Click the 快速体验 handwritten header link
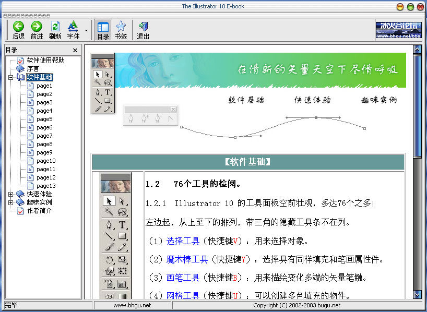Image resolution: width=427 pixels, height=312 pixels. [313, 100]
